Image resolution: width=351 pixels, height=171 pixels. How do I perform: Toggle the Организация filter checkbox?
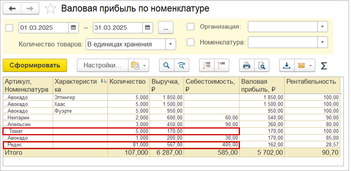click(x=190, y=27)
